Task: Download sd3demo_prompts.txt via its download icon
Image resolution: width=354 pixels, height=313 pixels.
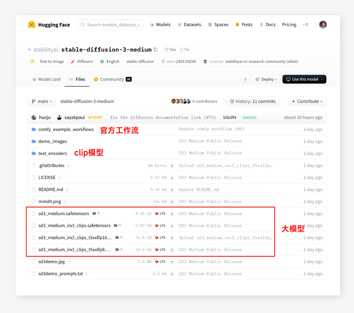Action: 172,274
